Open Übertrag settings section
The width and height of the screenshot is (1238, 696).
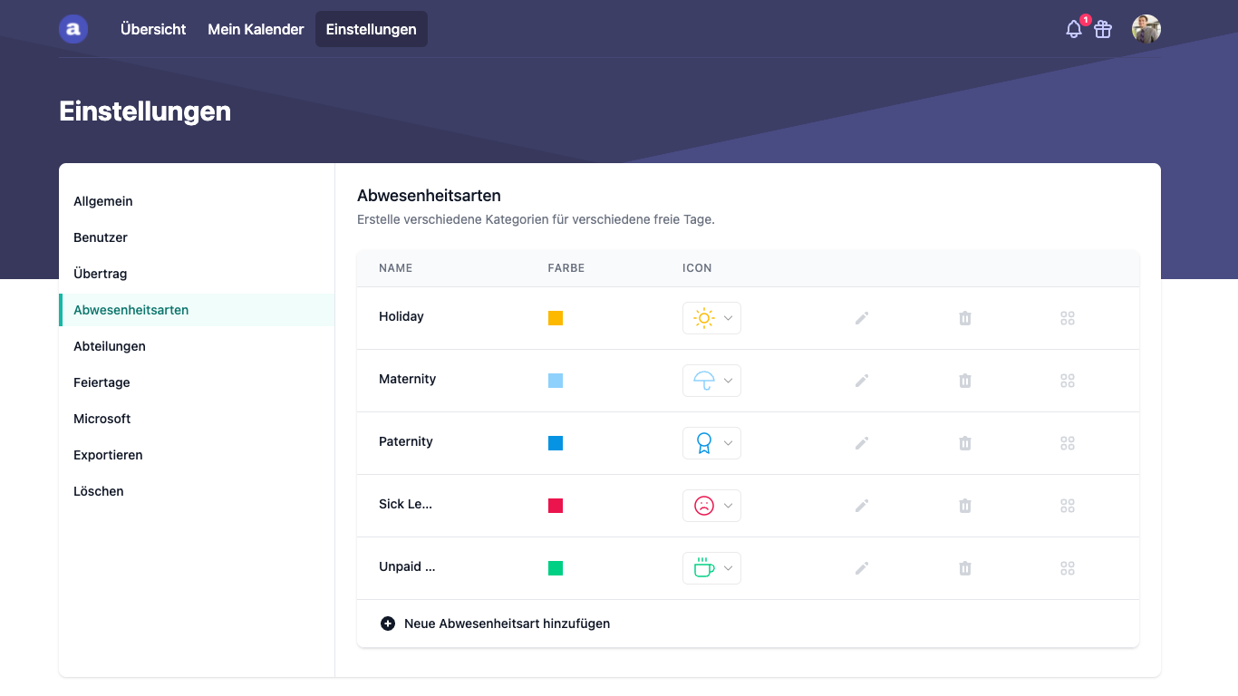pyautogui.click(x=197, y=274)
